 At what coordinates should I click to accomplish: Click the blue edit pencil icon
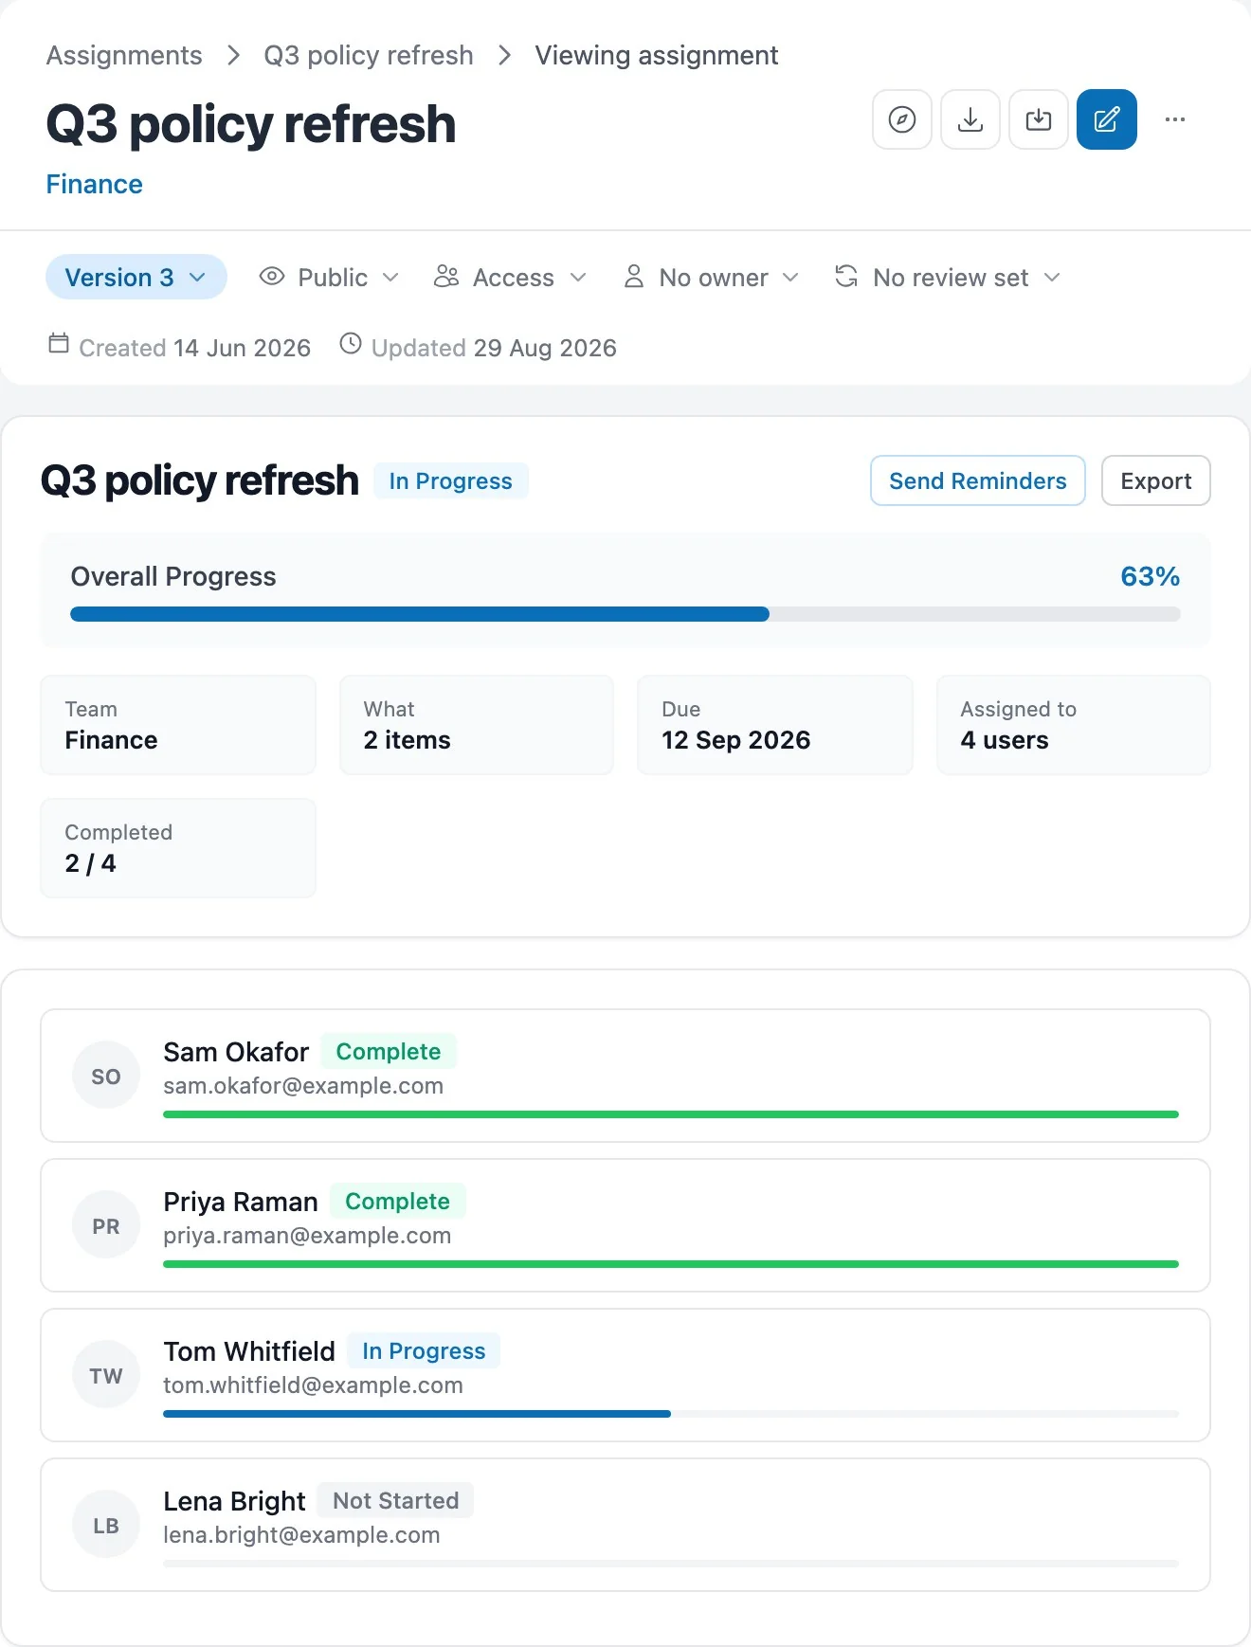1107,119
